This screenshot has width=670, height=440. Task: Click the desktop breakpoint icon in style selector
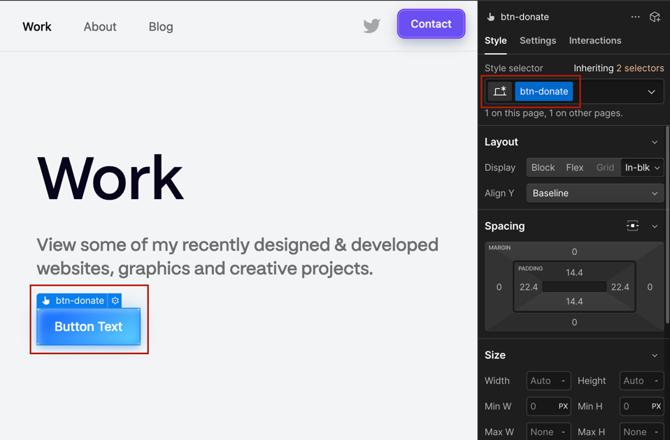[x=499, y=91]
